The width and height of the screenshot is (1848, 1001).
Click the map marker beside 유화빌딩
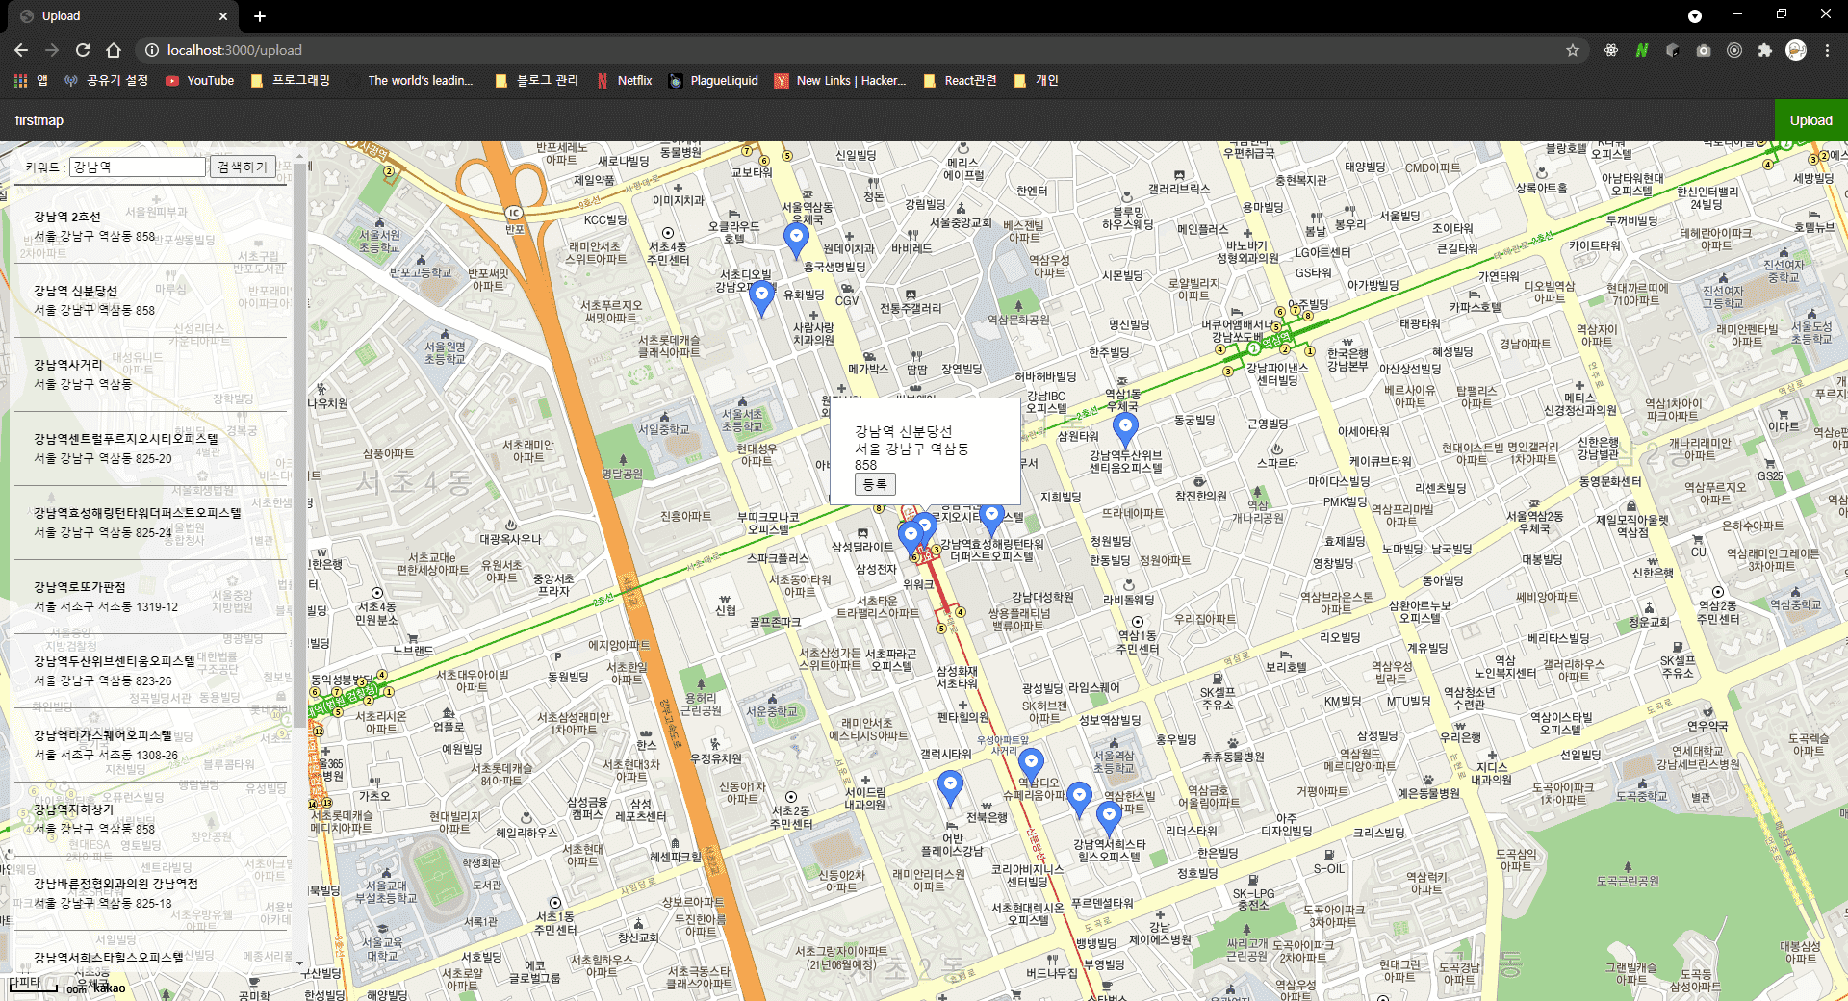pyautogui.click(x=761, y=297)
